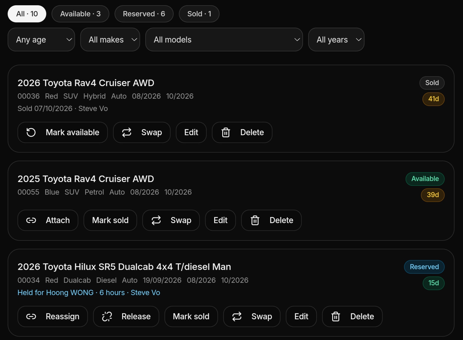The image size is (463, 340).
Task: Click the Sold status badge
Action: tap(432, 83)
